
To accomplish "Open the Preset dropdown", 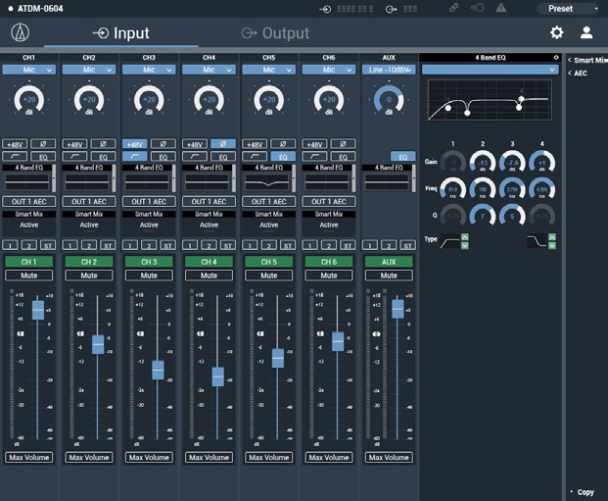I will coord(567,8).
